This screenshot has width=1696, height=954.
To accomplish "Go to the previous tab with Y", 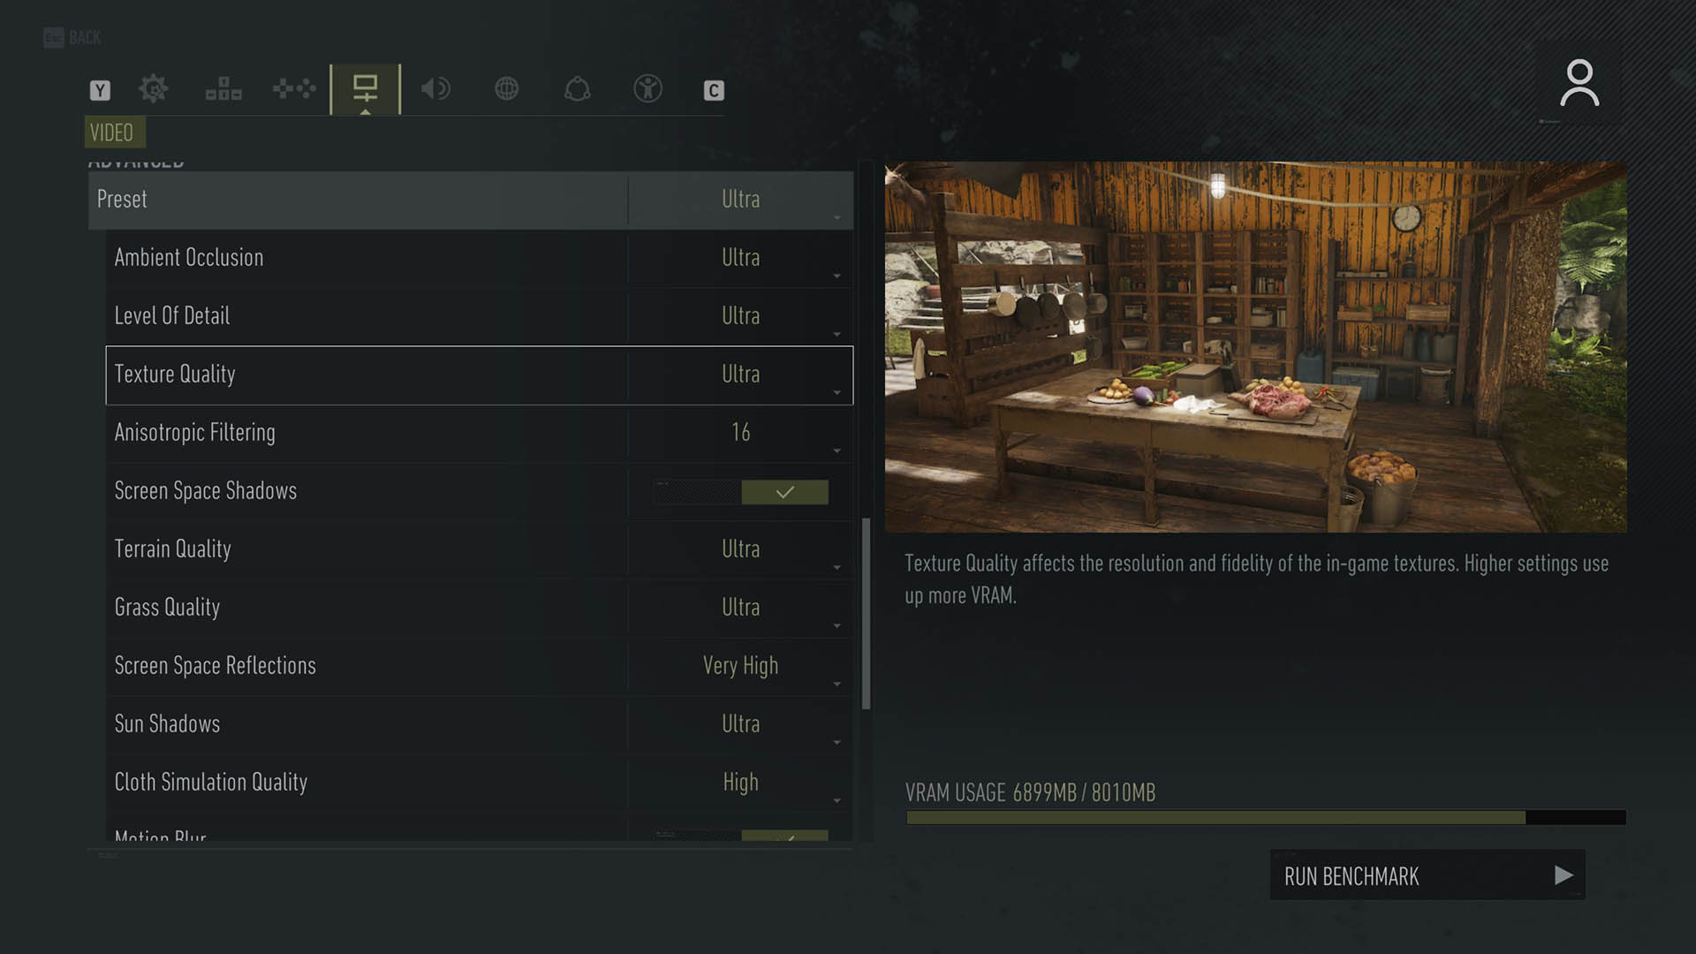I will click(100, 90).
